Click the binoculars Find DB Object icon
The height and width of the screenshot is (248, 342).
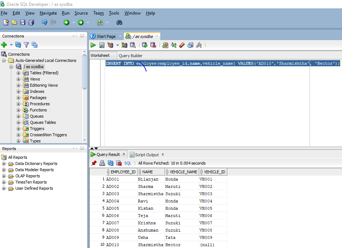pos(119,23)
